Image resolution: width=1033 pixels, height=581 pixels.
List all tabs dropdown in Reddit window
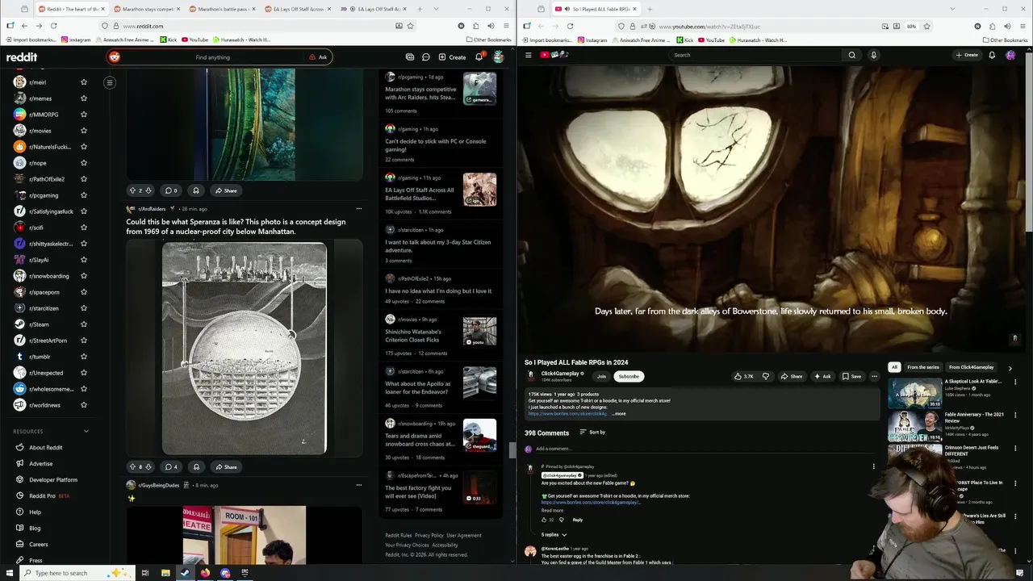click(x=437, y=9)
